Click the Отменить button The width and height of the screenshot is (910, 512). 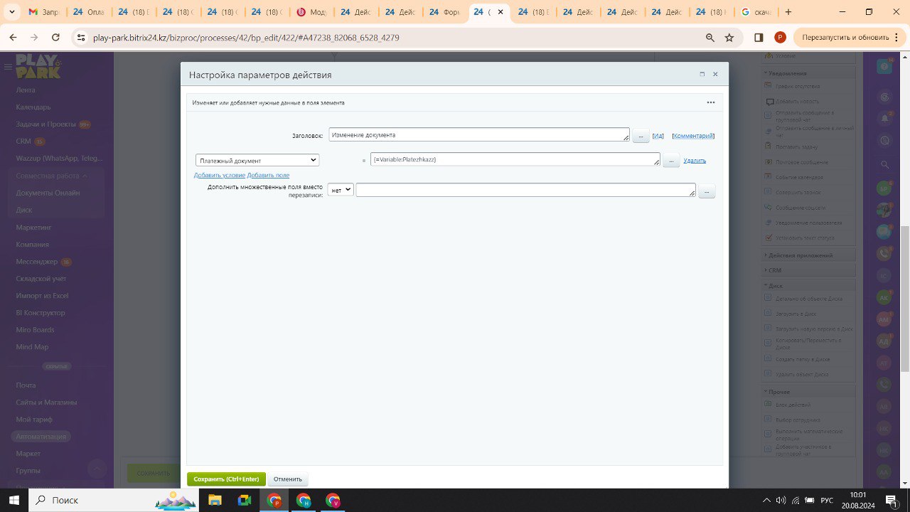[288, 479]
